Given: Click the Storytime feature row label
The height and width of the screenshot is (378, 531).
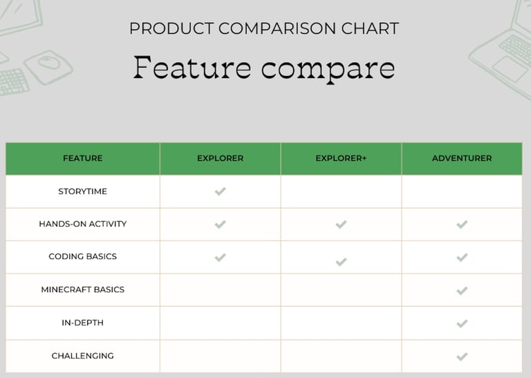Looking at the screenshot, I should pyautogui.click(x=82, y=191).
